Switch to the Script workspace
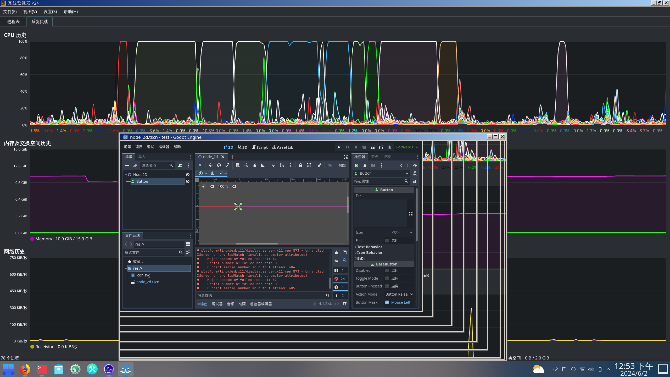The height and width of the screenshot is (377, 670). coord(260,147)
